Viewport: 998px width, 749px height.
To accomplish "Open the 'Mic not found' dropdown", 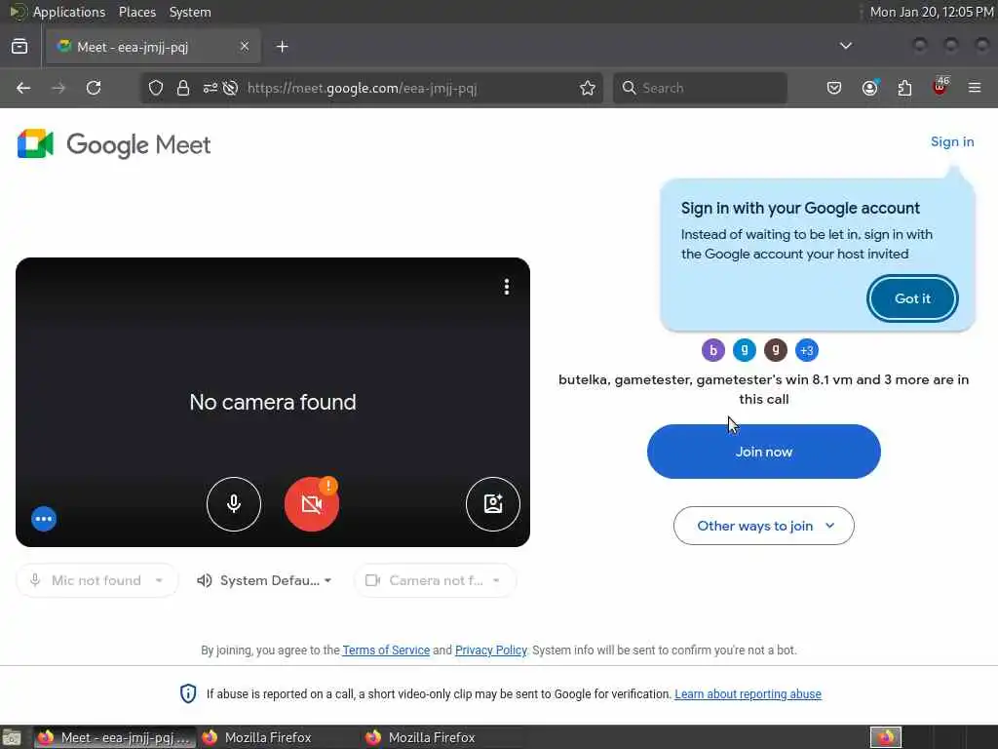I will (x=97, y=580).
